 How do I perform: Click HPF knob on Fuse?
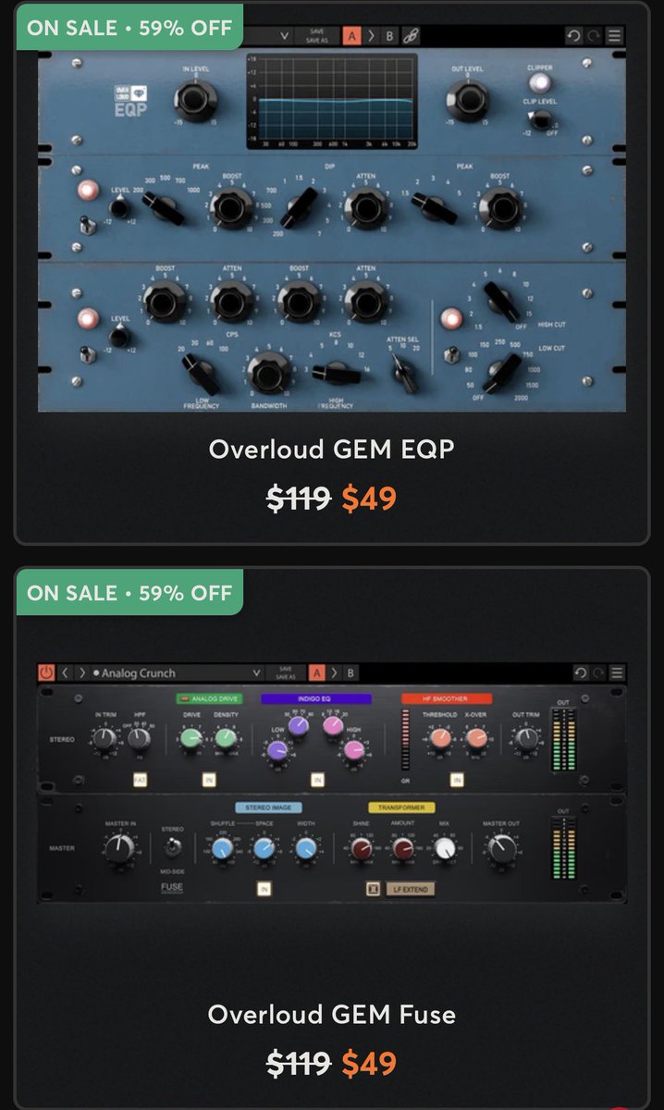click(x=139, y=738)
